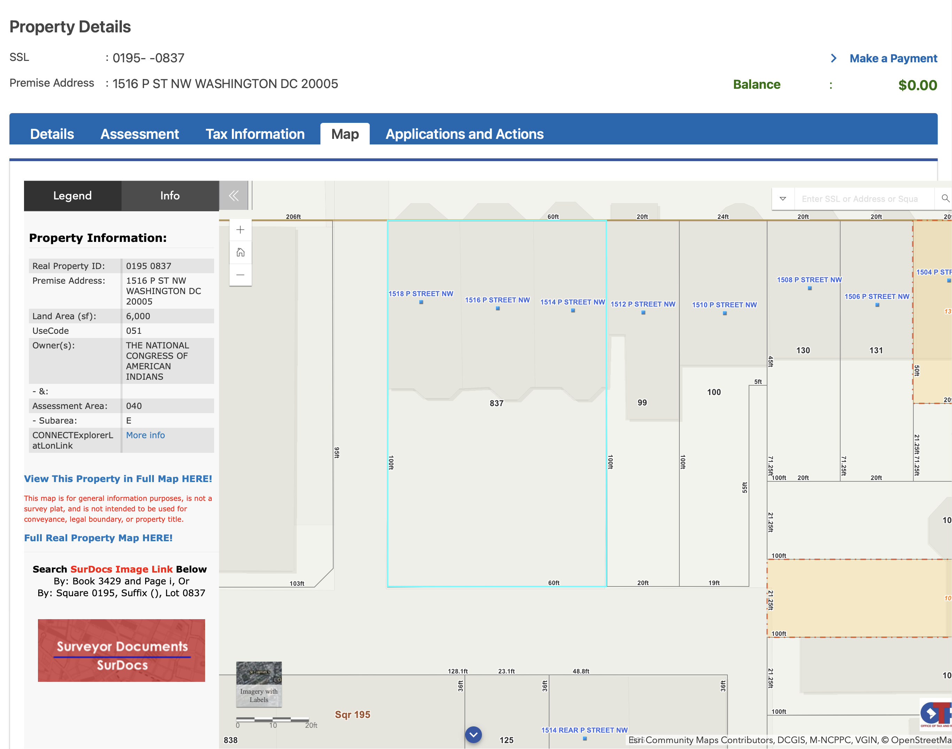Open the More info link
This screenshot has height=749, width=952.
coord(145,435)
